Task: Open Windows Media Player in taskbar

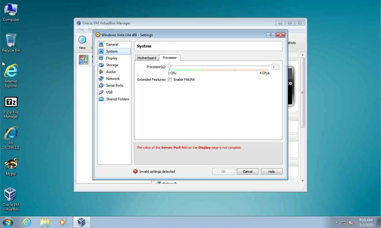Action: point(63,222)
